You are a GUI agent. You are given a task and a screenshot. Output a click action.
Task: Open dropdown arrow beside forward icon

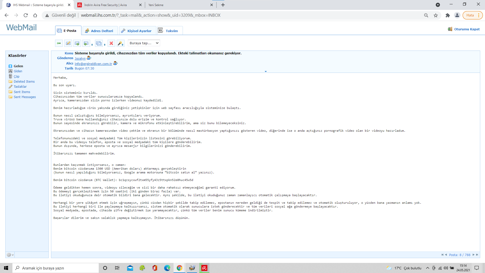[105, 45]
